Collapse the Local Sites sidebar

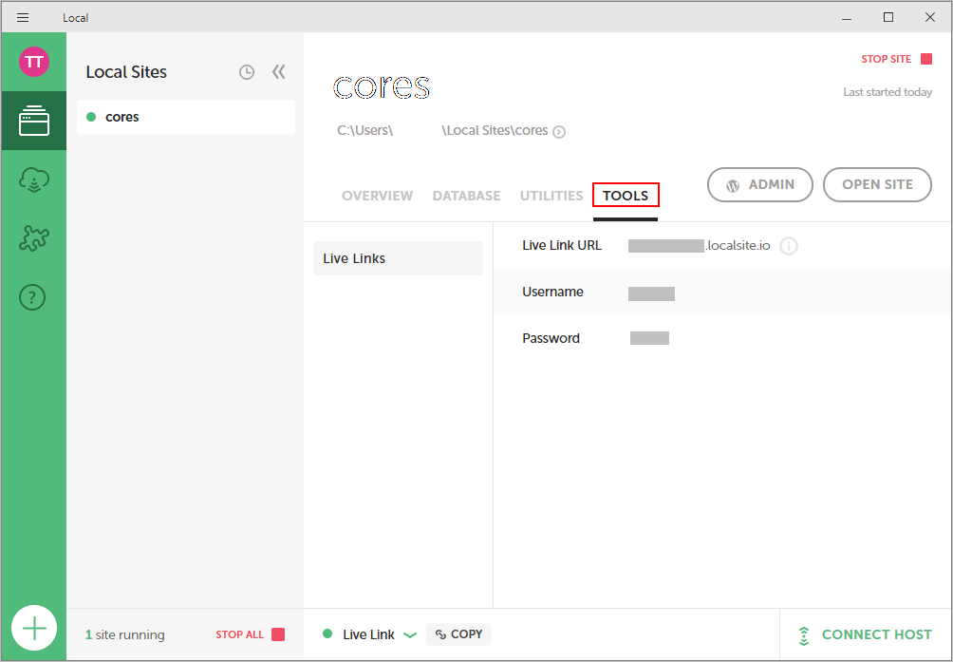click(x=278, y=72)
